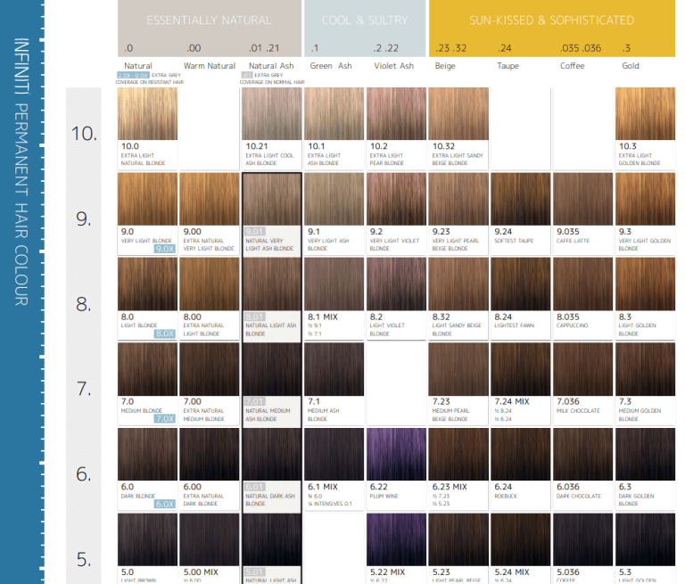This screenshot has width=685, height=584.
Task: Pick the 7.1 Medium Ash Blonde swatch
Action: [334, 369]
